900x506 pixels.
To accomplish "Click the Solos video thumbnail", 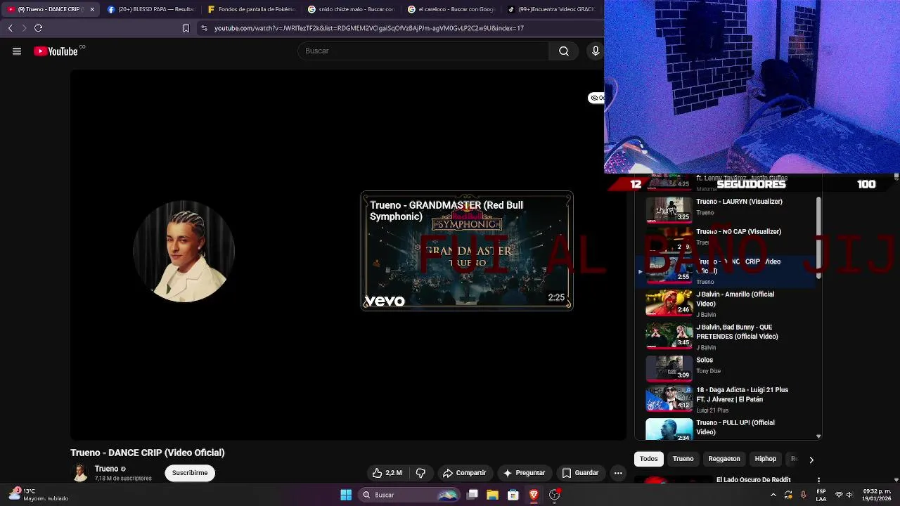I will (x=669, y=368).
